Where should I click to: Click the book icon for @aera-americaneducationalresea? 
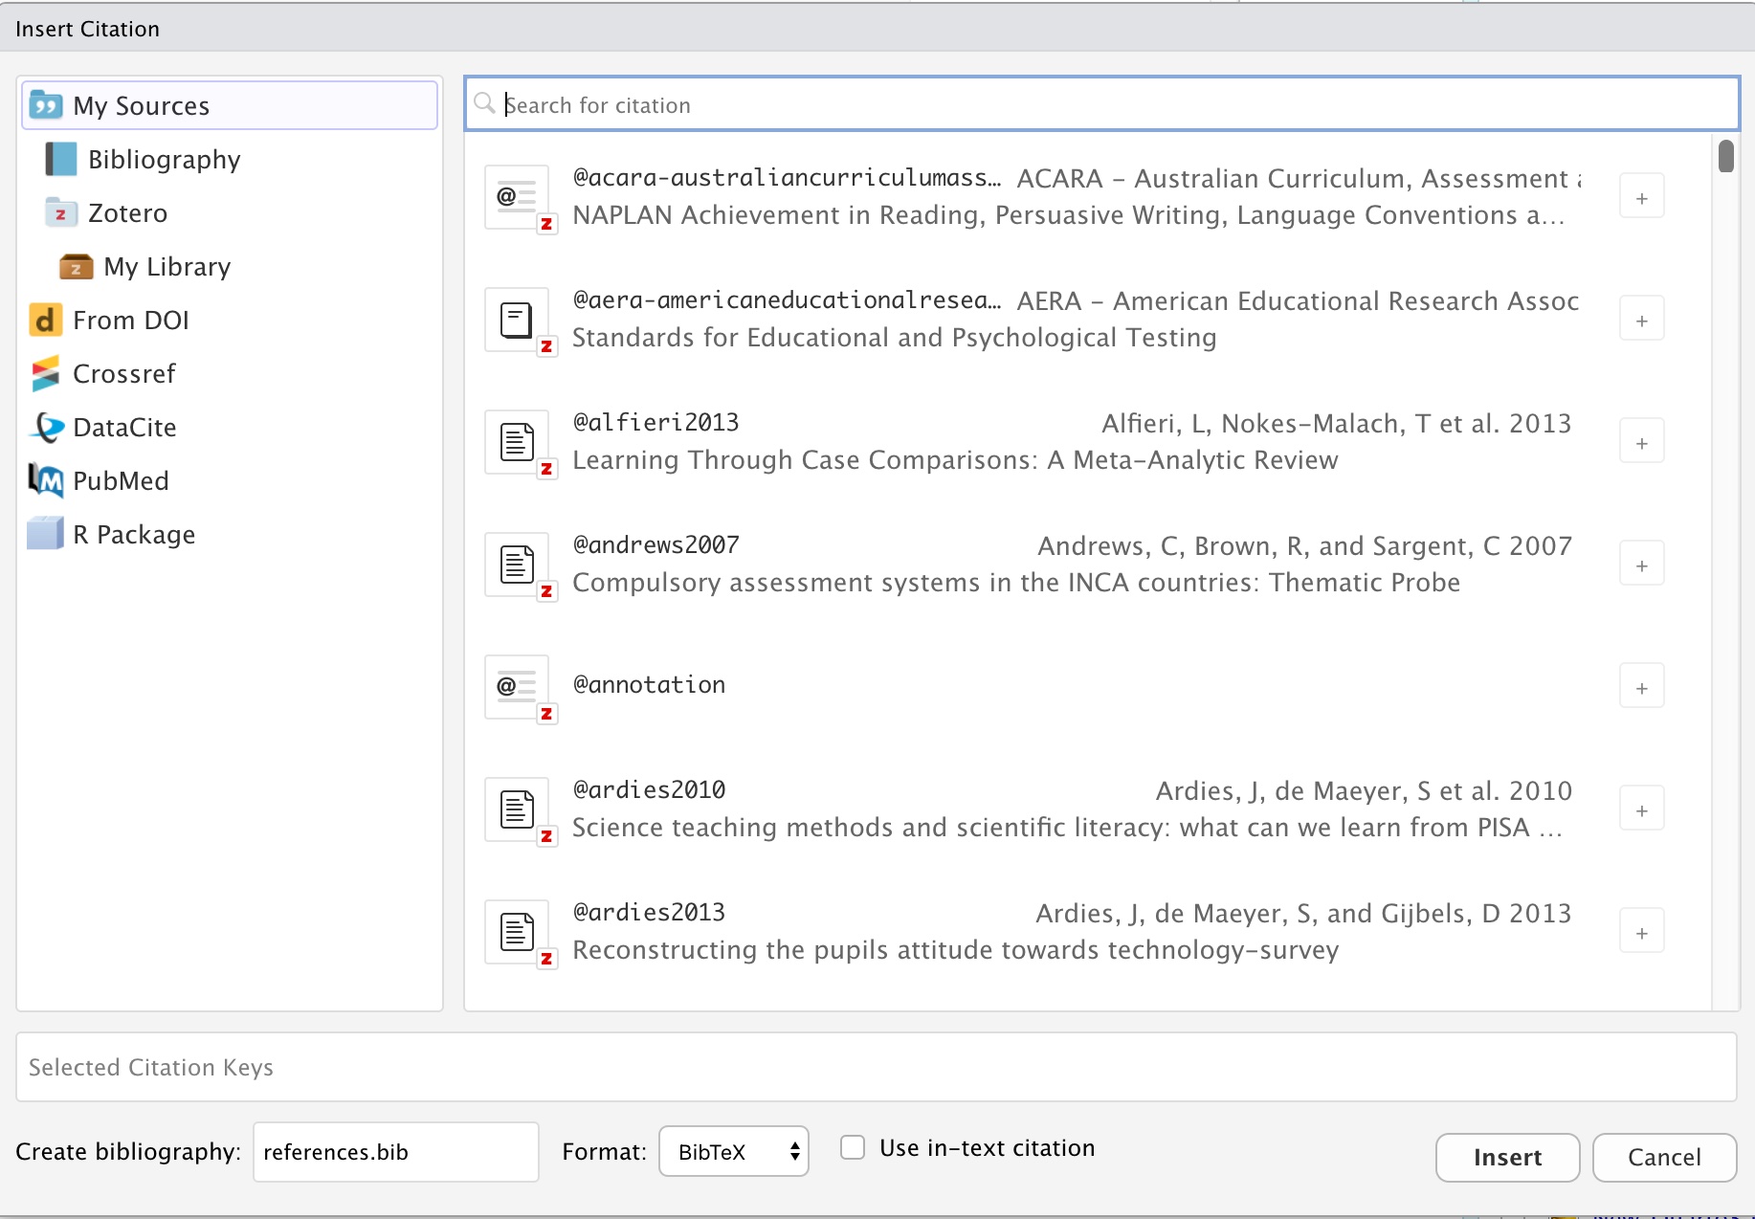pos(517,320)
